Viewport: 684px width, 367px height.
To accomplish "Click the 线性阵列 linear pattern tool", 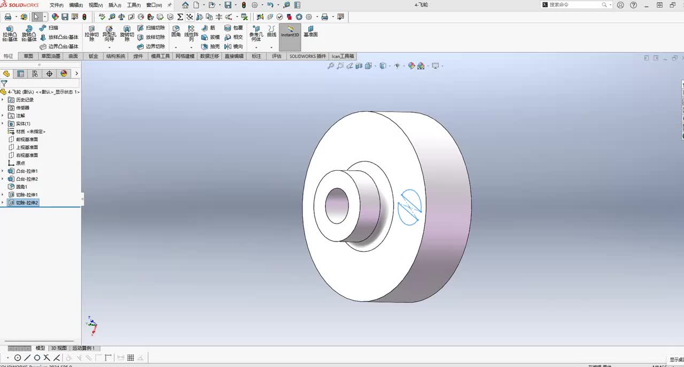I will click(191, 34).
